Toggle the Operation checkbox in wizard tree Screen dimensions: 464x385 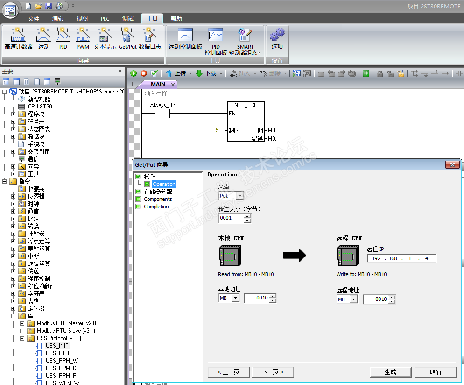pyautogui.click(x=147, y=184)
